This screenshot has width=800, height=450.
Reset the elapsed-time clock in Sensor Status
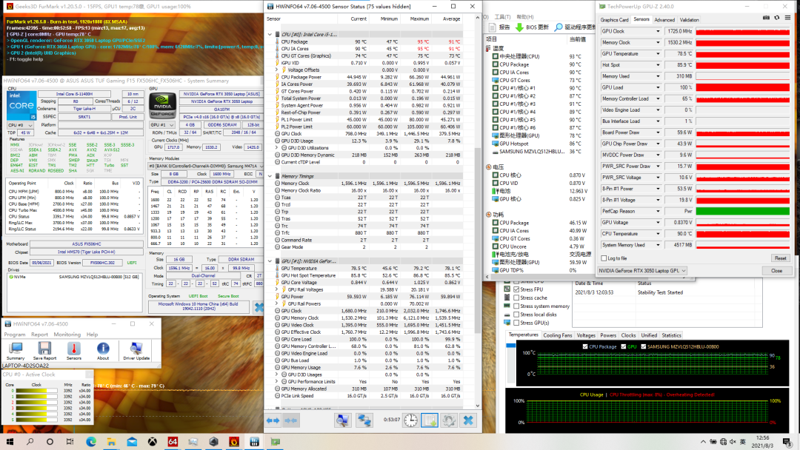click(410, 420)
